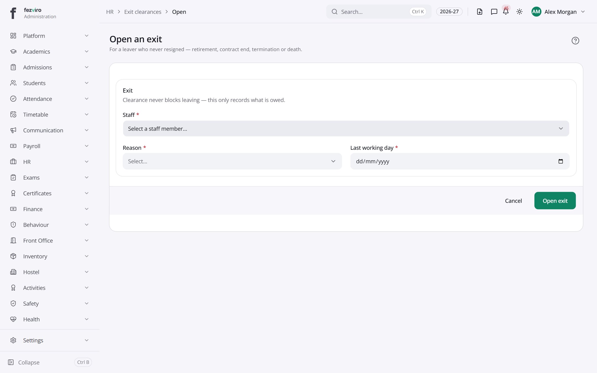Image resolution: width=597 pixels, height=373 pixels.
Task: Go to Exit clearances breadcrumb
Action: [x=143, y=12]
